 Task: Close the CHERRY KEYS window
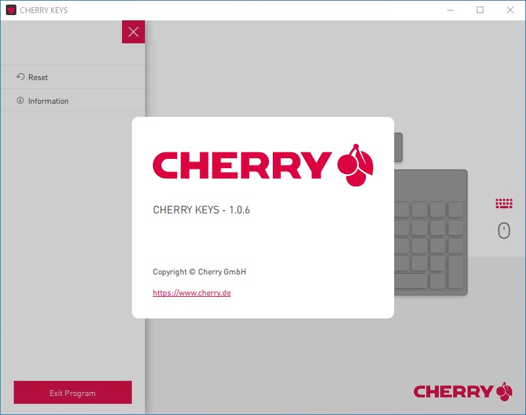coord(510,10)
